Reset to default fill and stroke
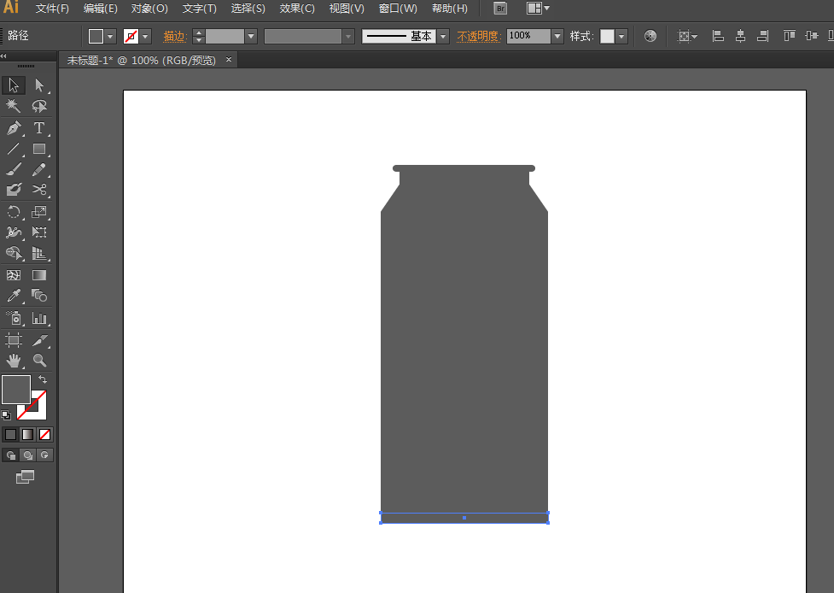 pos(6,414)
